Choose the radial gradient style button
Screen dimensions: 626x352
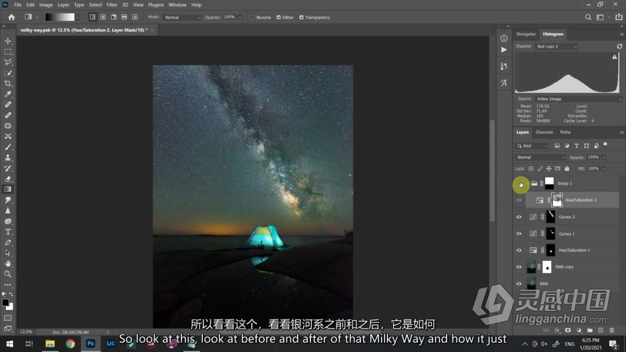(103, 17)
